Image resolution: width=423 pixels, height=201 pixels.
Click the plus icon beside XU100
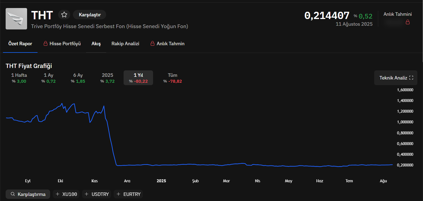click(57, 194)
